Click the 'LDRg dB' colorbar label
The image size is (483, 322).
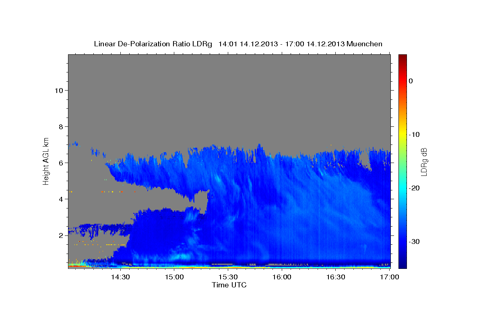click(424, 162)
